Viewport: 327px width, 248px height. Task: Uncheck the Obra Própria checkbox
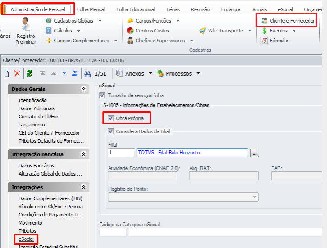pyautogui.click(x=110, y=118)
